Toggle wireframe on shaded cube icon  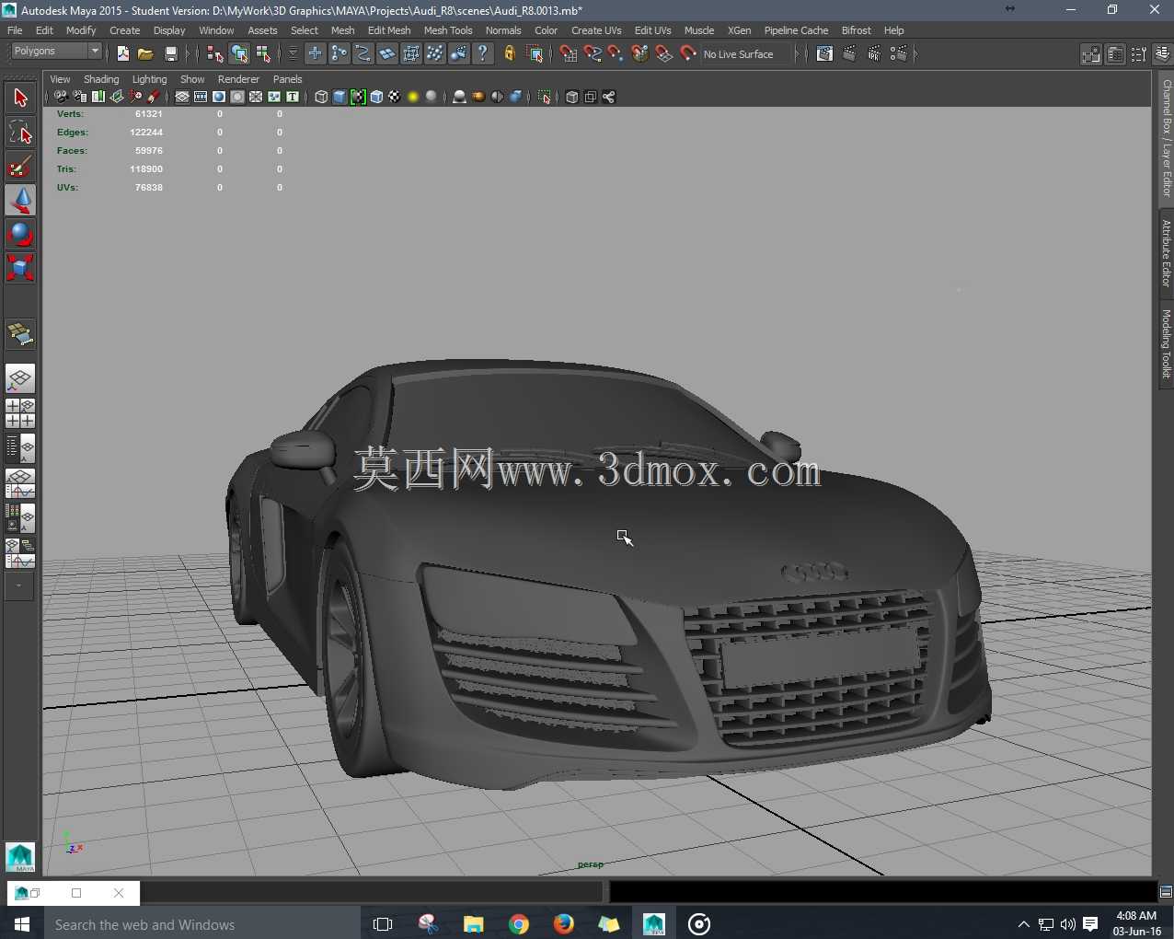click(x=376, y=97)
